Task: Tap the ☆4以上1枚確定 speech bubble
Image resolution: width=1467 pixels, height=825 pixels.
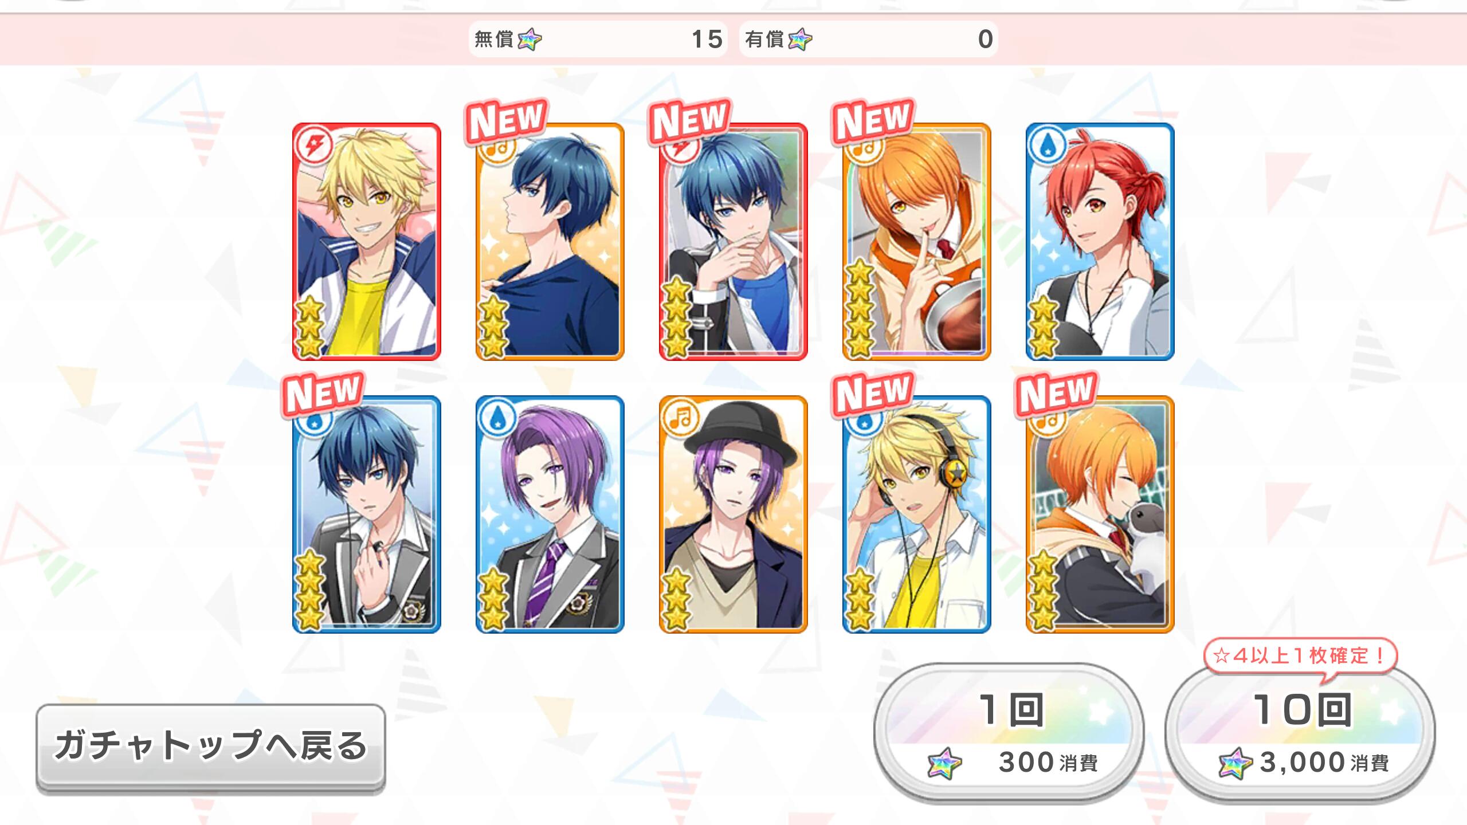Action: [x=1300, y=656]
